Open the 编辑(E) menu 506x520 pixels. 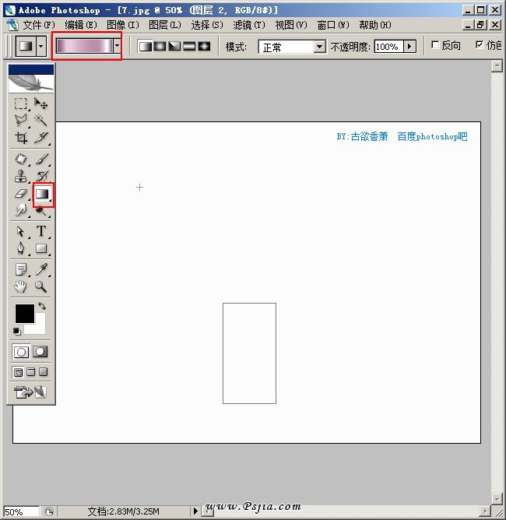81,25
